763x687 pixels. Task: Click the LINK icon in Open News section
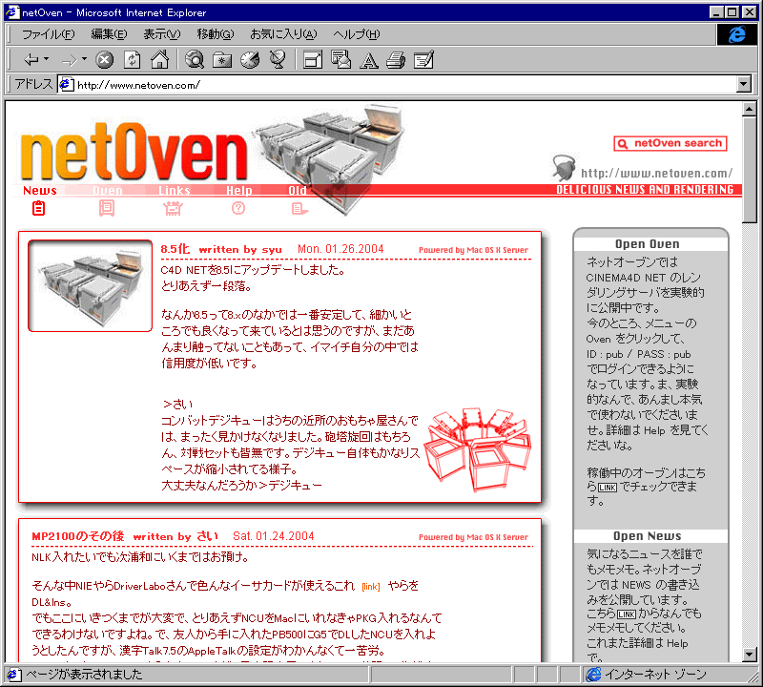[627, 614]
